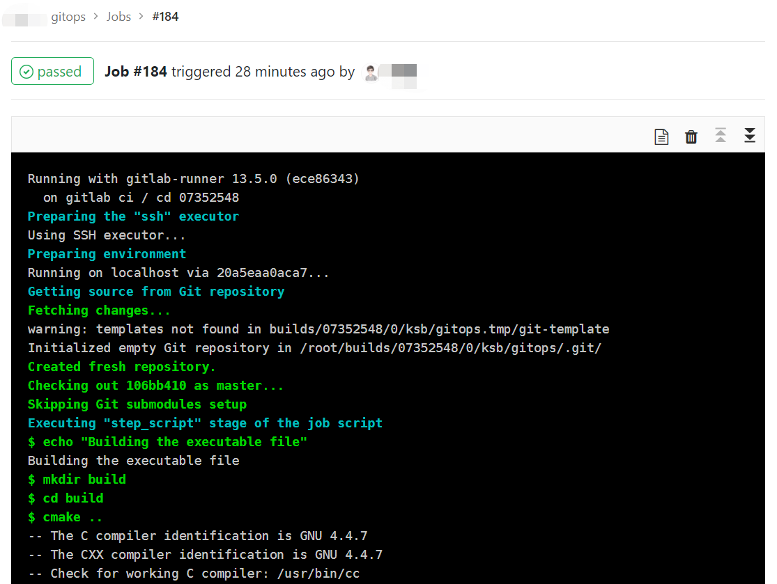Collapse the 'Executing "step_script" stage' section
Viewport: 777px width, 584px height.
(205, 423)
